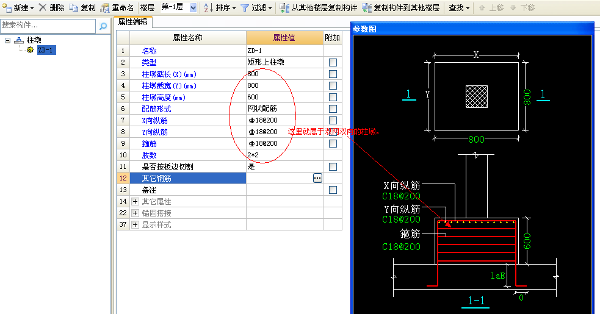The width and height of the screenshot is (600, 314).
Task: Click the 查找 toolbar label
Action: (x=456, y=8)
